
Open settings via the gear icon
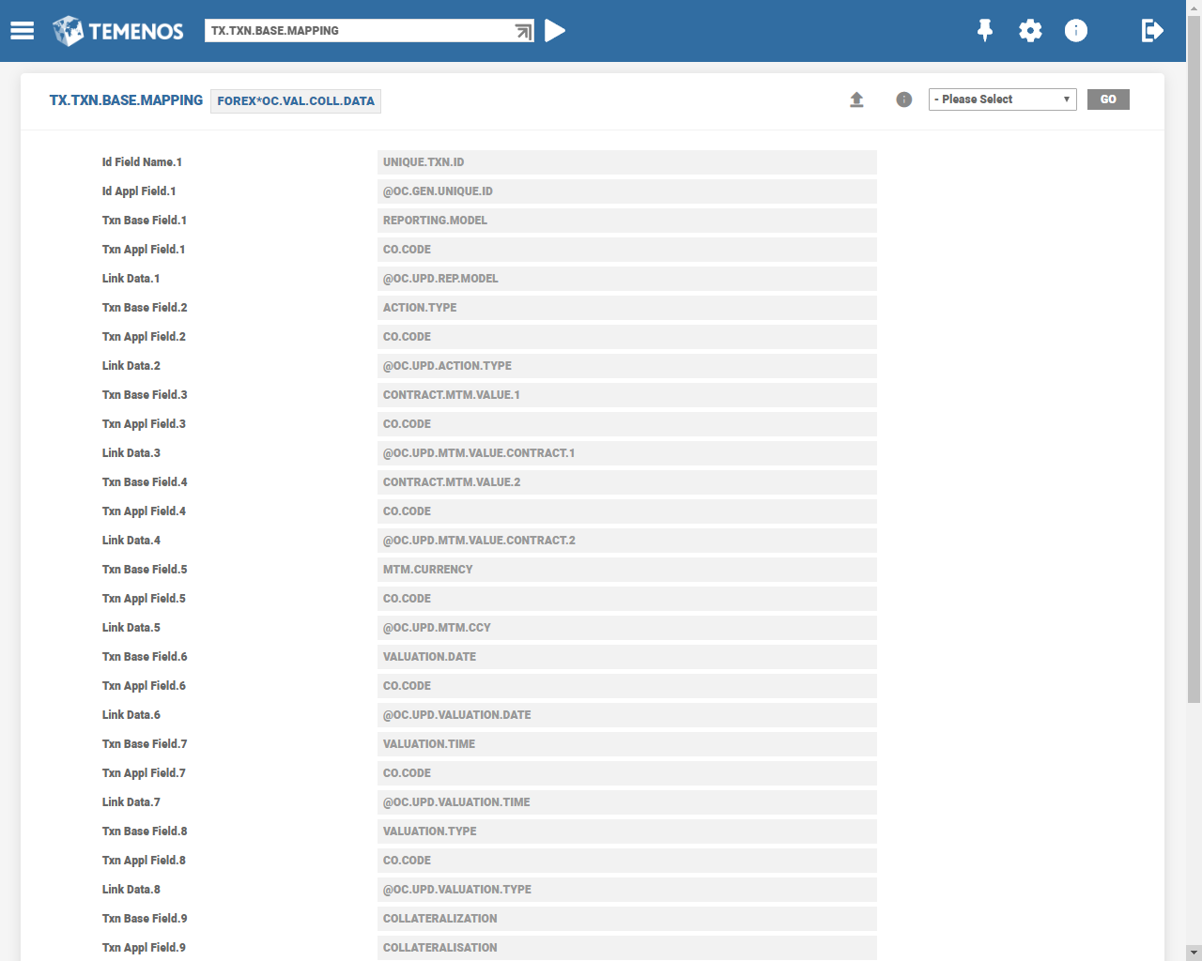click(x=1030, y=31)
